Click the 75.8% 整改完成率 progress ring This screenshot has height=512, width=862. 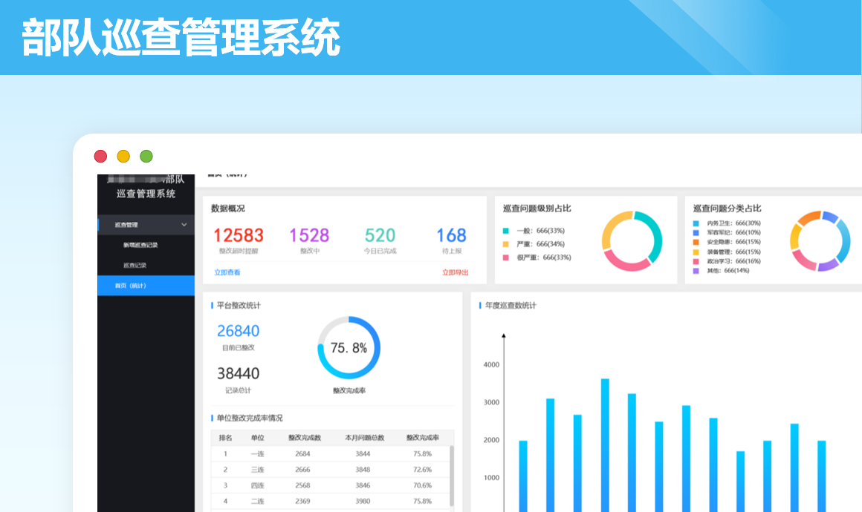(x=349, y=347)
